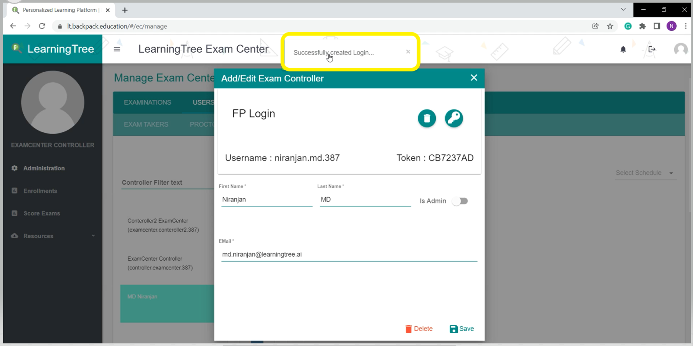Screen dimensions: 693x346
Task: Click the key icon to reset login
Action: [x=454, y=118]
